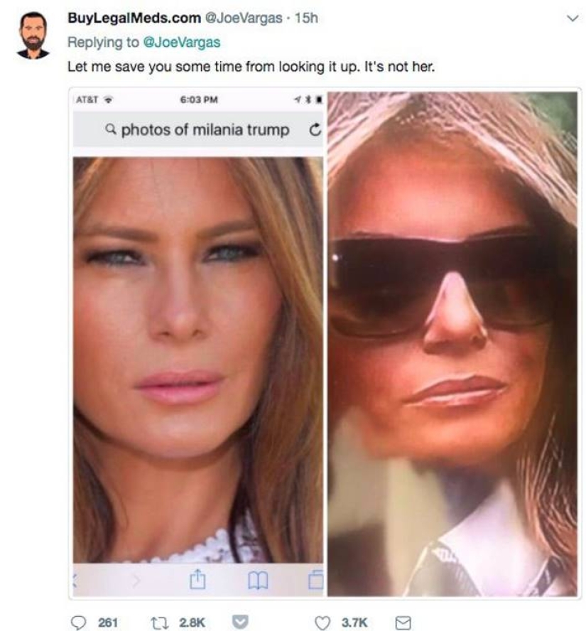The width and height of the screenshot is (586, 631).
Task: Reload the search page with the refresh icon
Action: pyautogui.click(x=315, y=129)
